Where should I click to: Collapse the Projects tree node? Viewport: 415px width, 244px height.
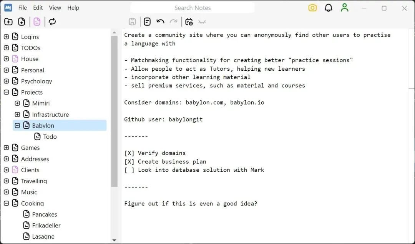pos(6,92)
